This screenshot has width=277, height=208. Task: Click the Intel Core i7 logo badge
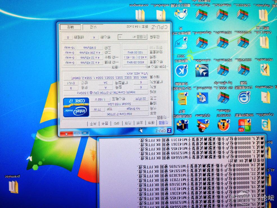(76, 107)
